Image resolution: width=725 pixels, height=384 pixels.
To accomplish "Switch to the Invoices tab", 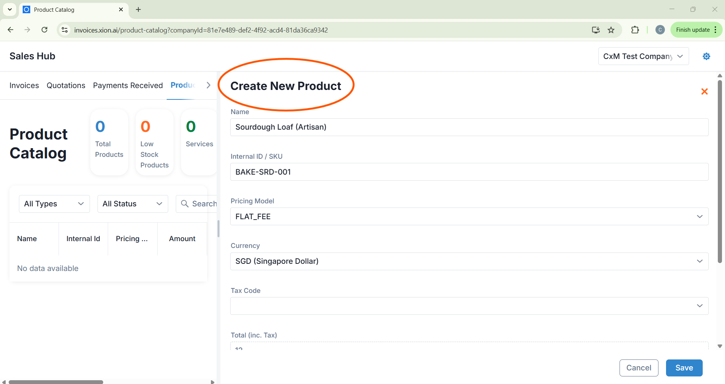I will tap(24, 85).
